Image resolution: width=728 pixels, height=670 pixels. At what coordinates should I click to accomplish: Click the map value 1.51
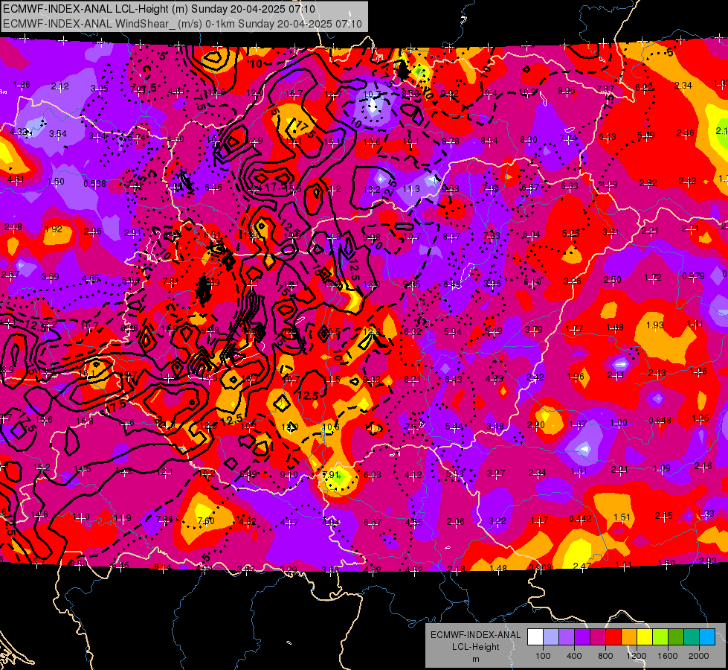(x=622, y=517)
